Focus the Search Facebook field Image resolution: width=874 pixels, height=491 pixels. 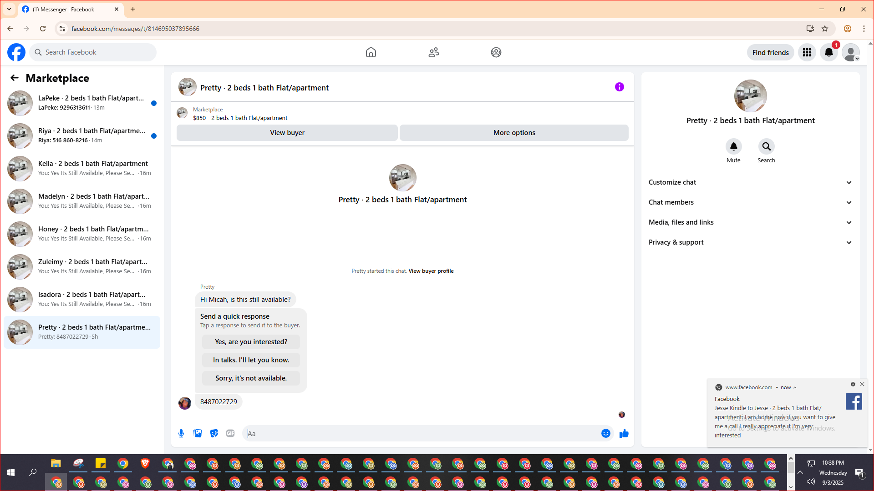click(93, 52)
